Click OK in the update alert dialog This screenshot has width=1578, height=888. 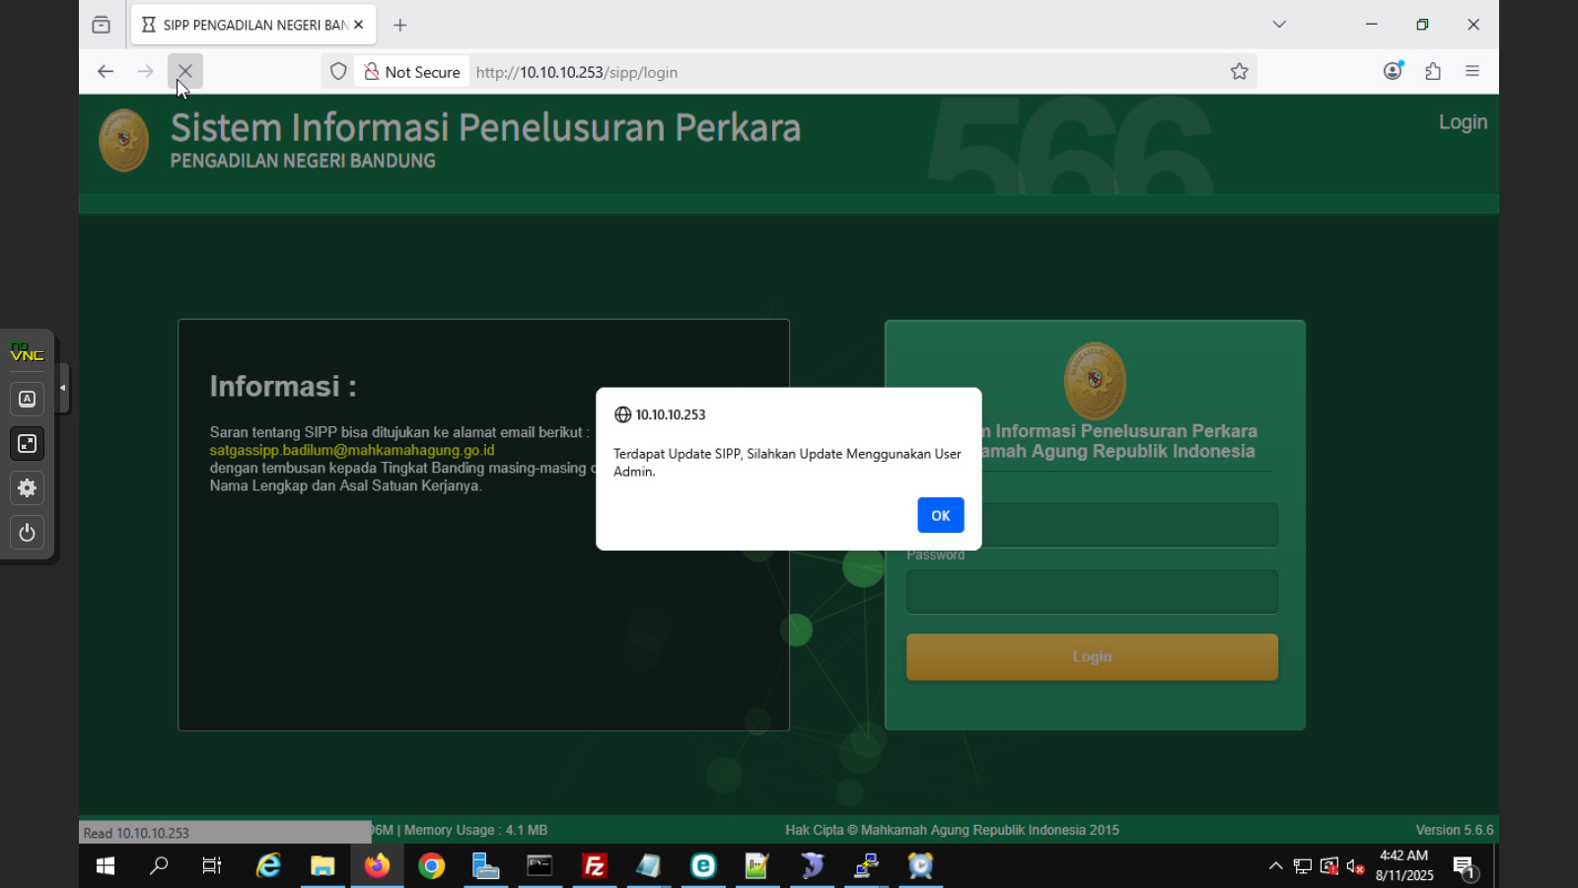(940, 515)
